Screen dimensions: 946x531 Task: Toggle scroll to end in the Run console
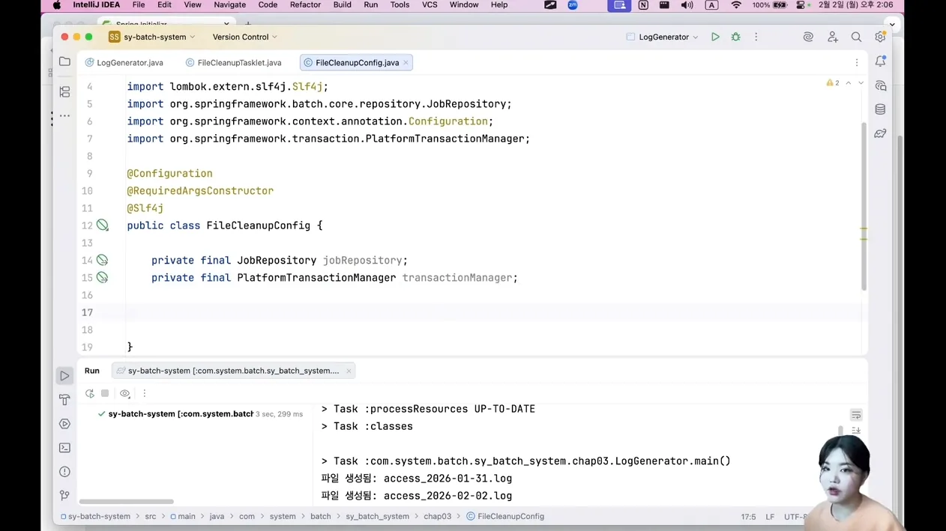(856, 431)
